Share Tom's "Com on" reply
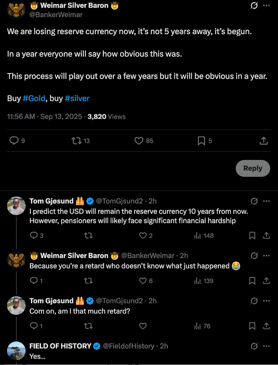The image size is (278, 365). (x=266, y=326)
